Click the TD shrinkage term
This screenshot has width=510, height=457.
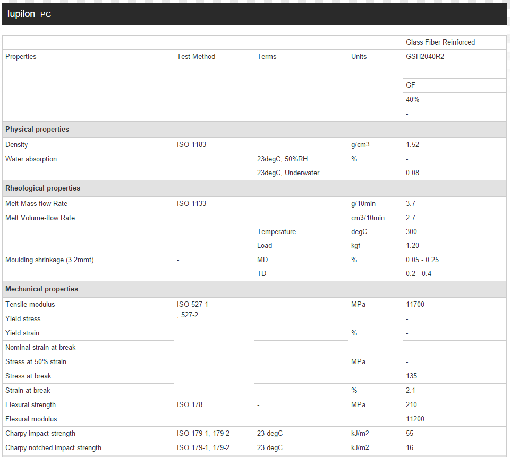(x=261, y=274)
